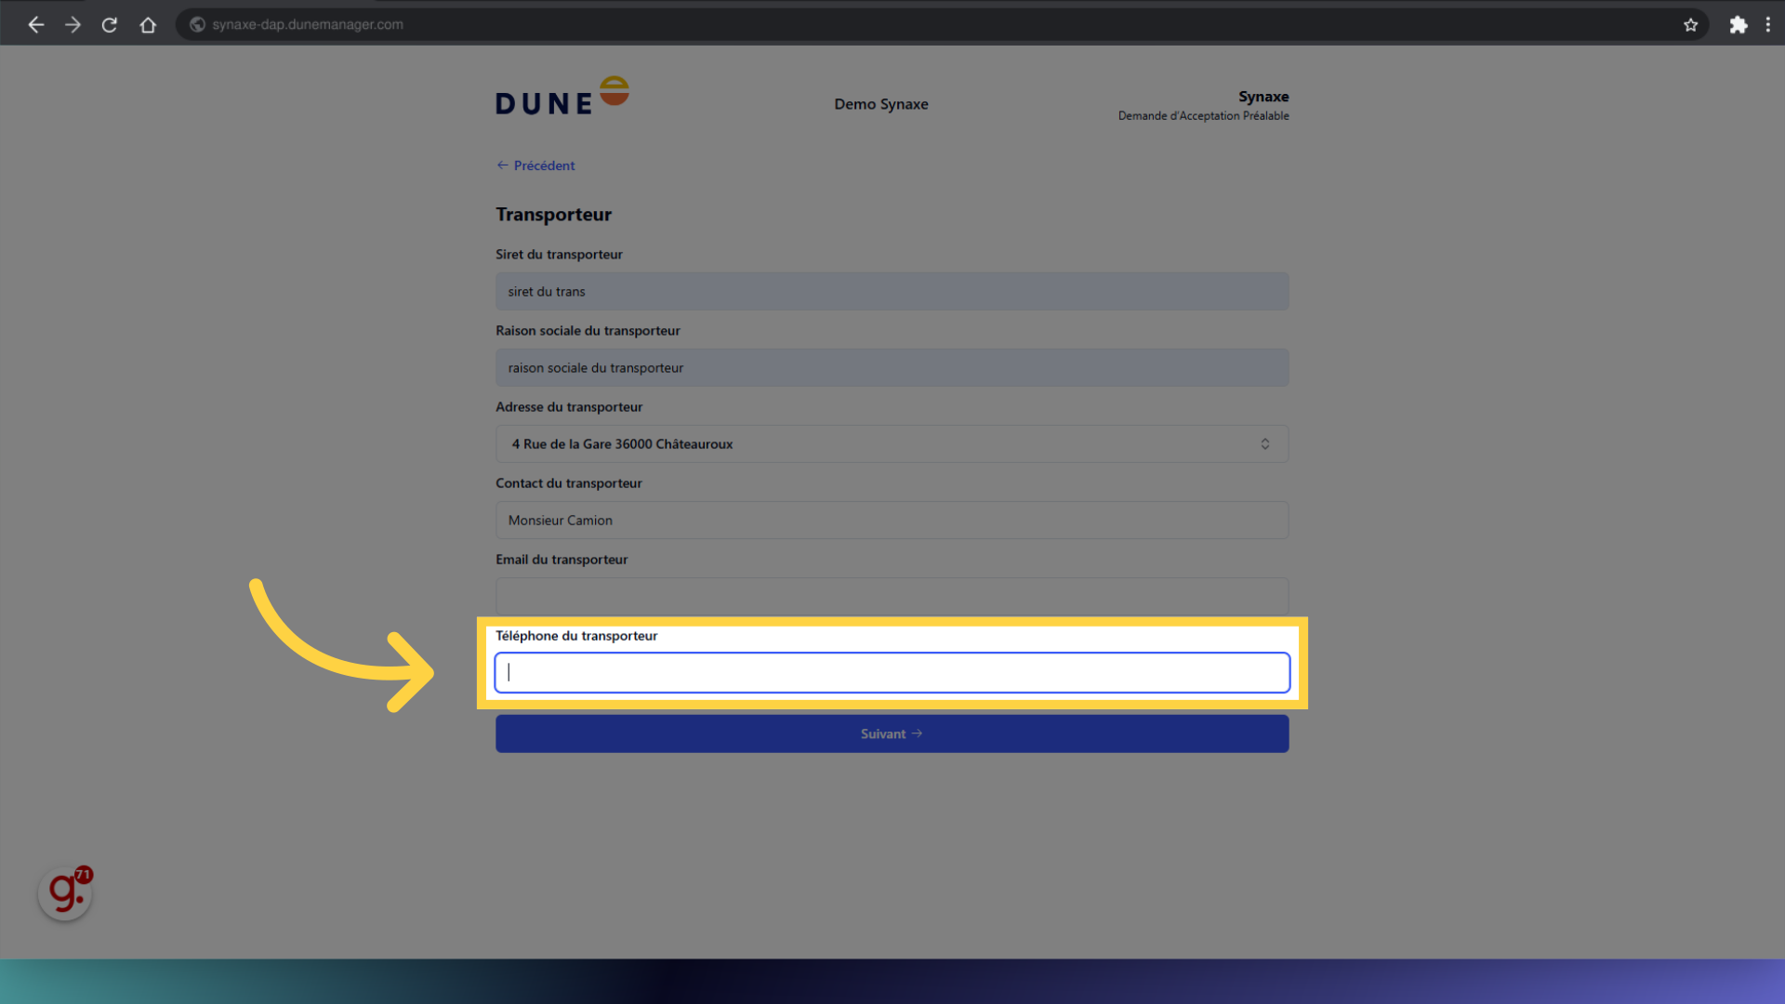Click the Téléphone du transporteur input
Viewport: 1785px width, 1004px height.
click(x=892, y=673)
